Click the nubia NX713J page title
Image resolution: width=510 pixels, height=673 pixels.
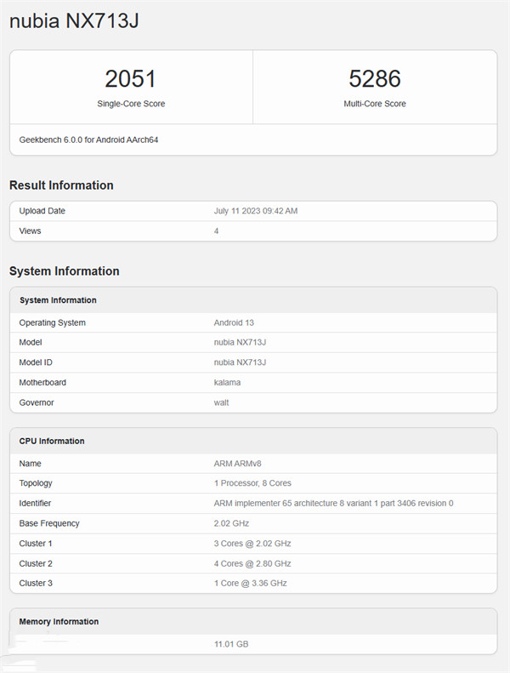pos(74,20)
